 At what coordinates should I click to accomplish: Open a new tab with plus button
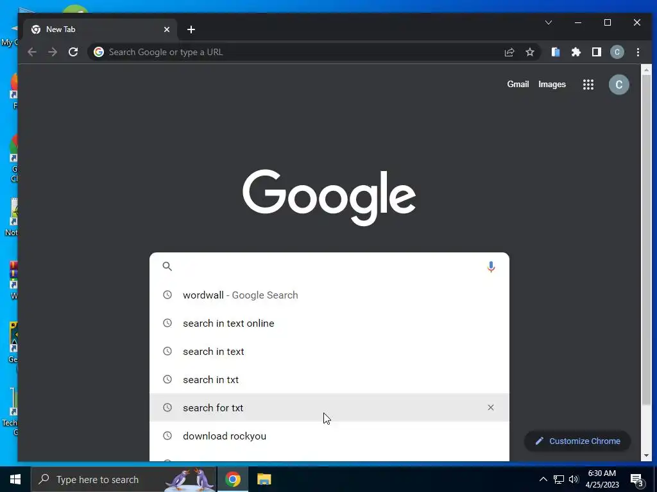click(x=191, y=29)
